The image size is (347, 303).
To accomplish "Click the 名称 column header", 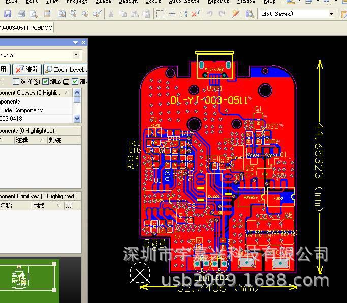I will (x=15, y=206).
